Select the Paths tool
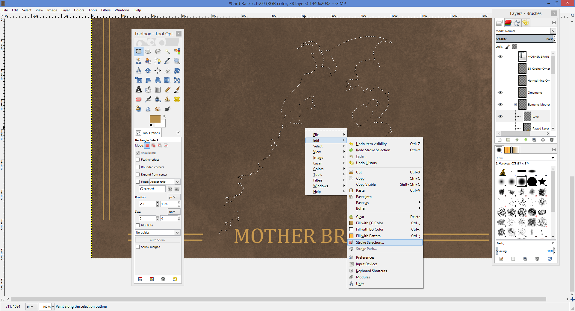This screenshot has height=311, width=575. point(158,61)
